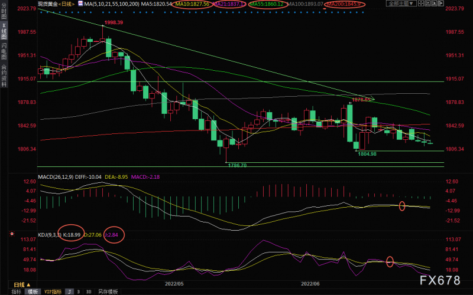473x295 pixels.
Task: Click the crosshair split icon in the top toolbar
Action: point(421,4)
